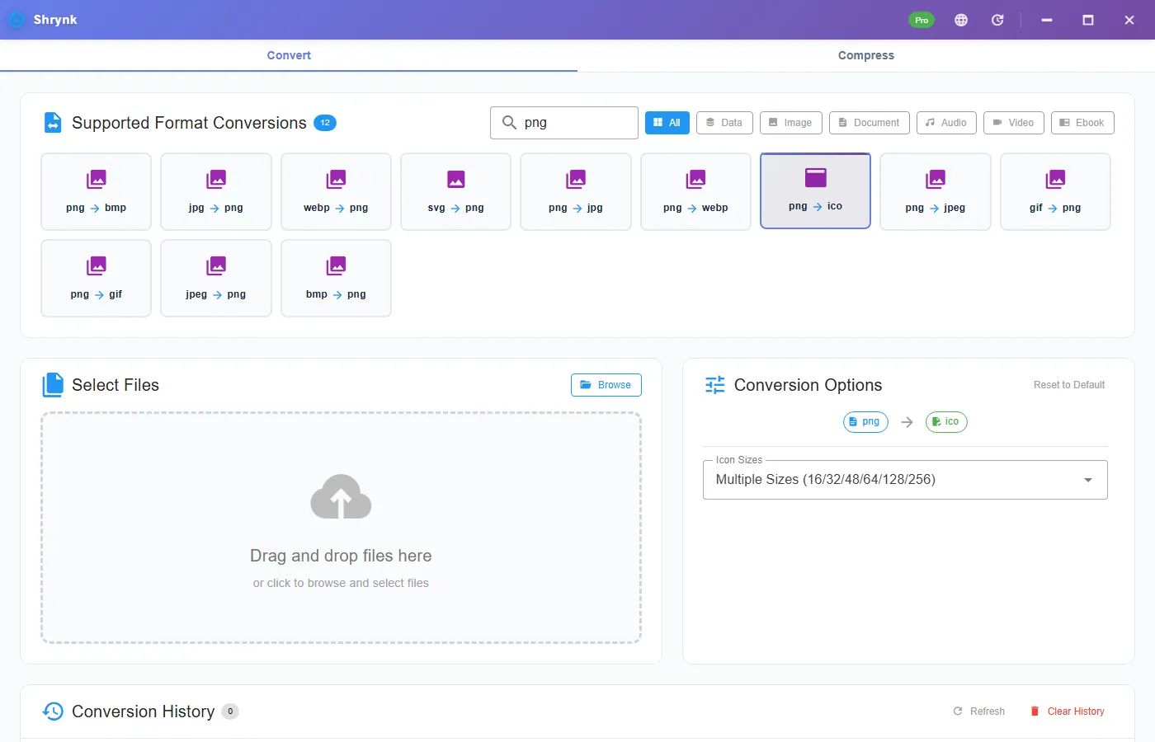Click the Browse button
The image size is (1155, 742).
[606, 385]
